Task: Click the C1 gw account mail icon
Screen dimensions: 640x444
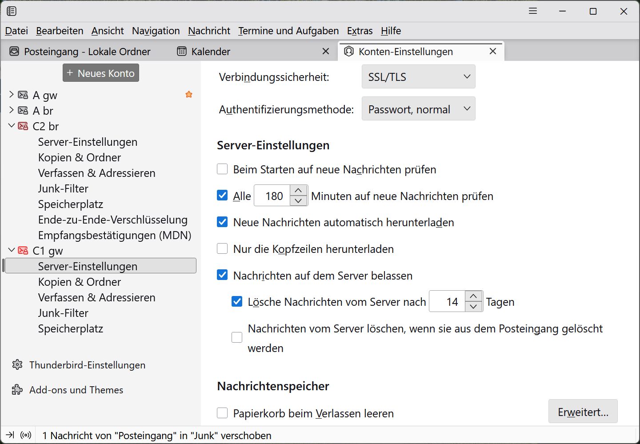Action: click(23, 251)
